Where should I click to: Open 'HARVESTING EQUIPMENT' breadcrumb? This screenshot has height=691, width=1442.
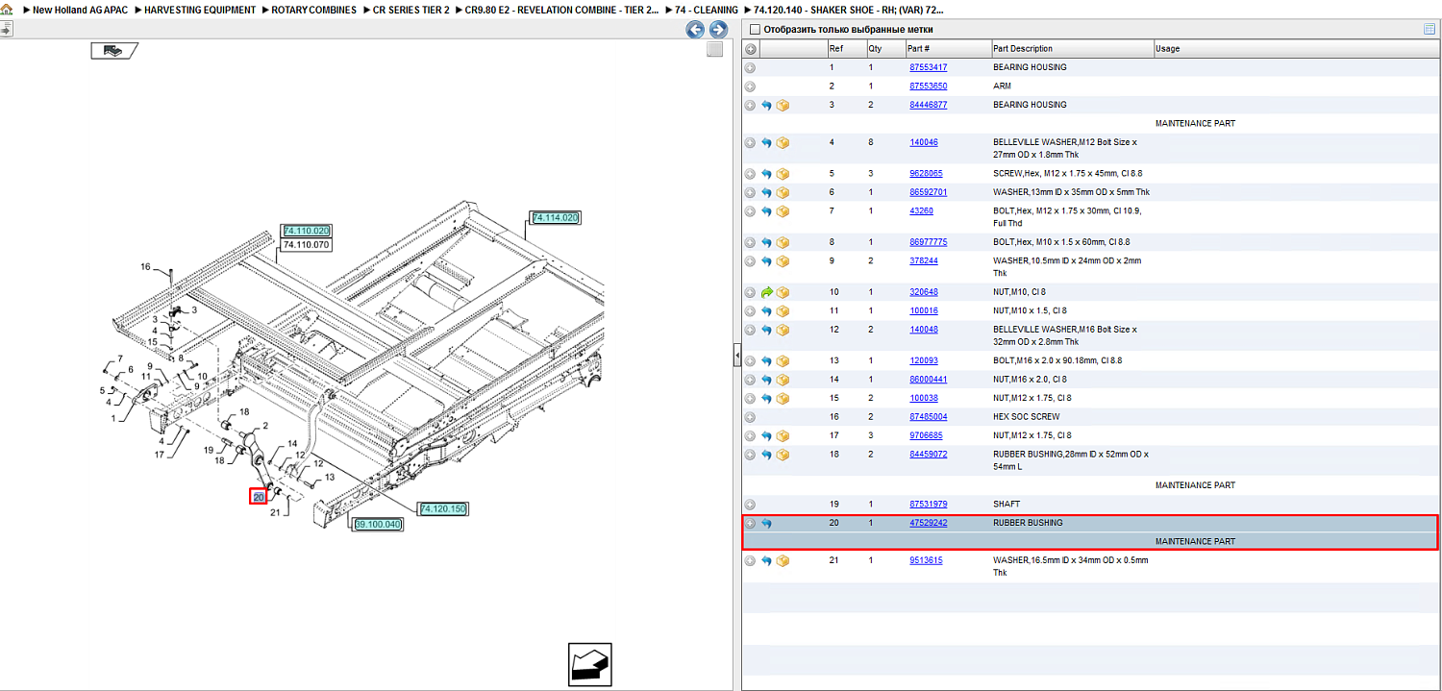pyautogui.click(x=200, y=10)
